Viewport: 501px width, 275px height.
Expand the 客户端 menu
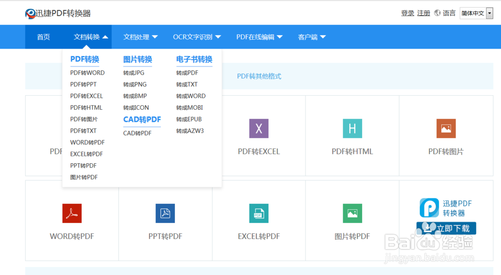pyautogui.click(x=312, y=37)
